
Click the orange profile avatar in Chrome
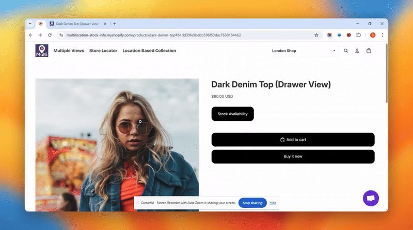point(373,35)
